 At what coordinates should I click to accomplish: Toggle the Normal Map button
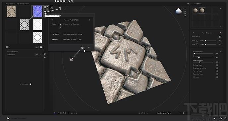[x=217, y=71]
